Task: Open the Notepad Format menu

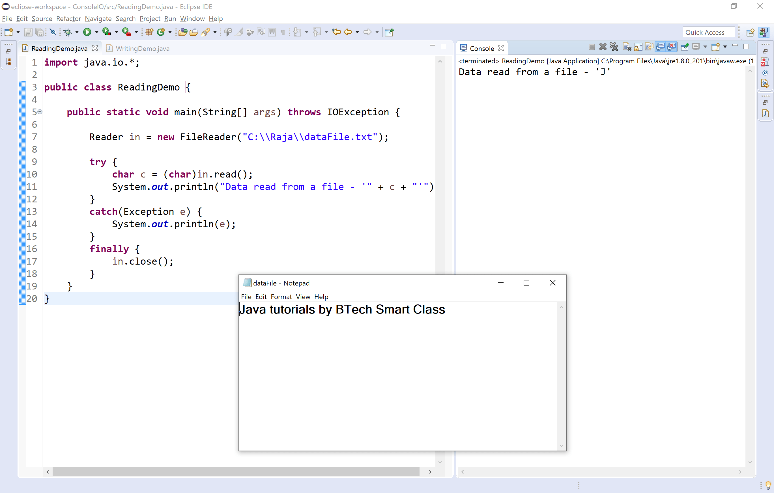Action: click(281, 297)
